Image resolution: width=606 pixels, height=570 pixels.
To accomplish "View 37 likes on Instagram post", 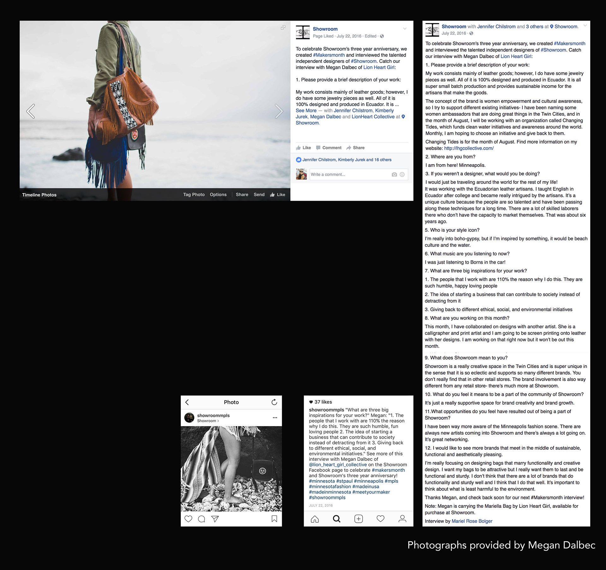I will pyautogui.click(x=320, y=402).
